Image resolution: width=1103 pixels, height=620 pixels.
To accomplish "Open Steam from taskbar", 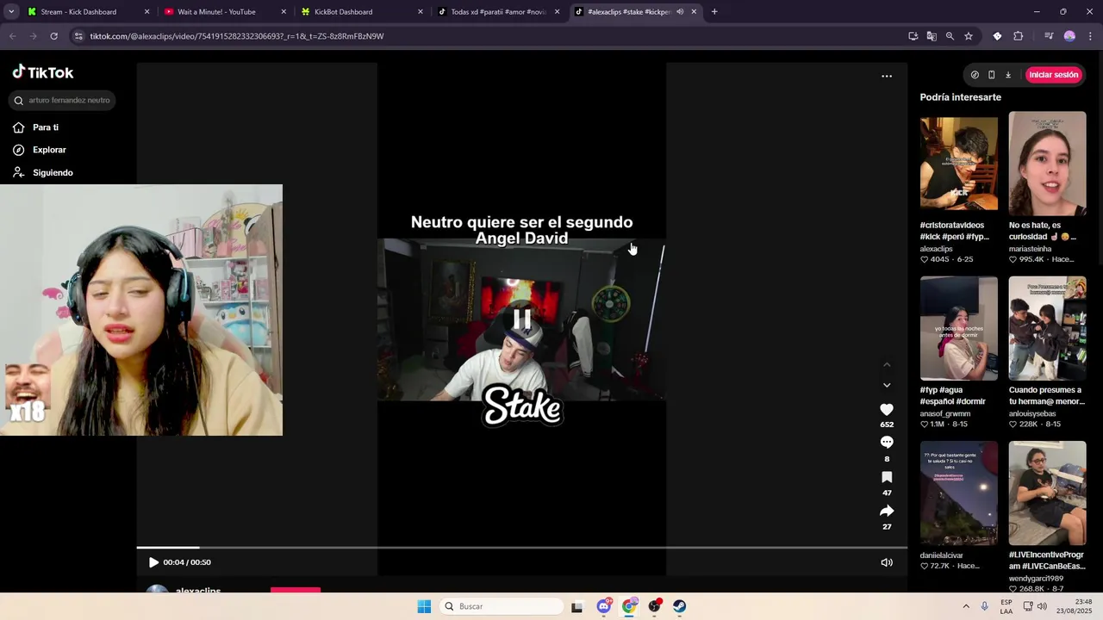I will pyautogui.click(x=680, y=606).
